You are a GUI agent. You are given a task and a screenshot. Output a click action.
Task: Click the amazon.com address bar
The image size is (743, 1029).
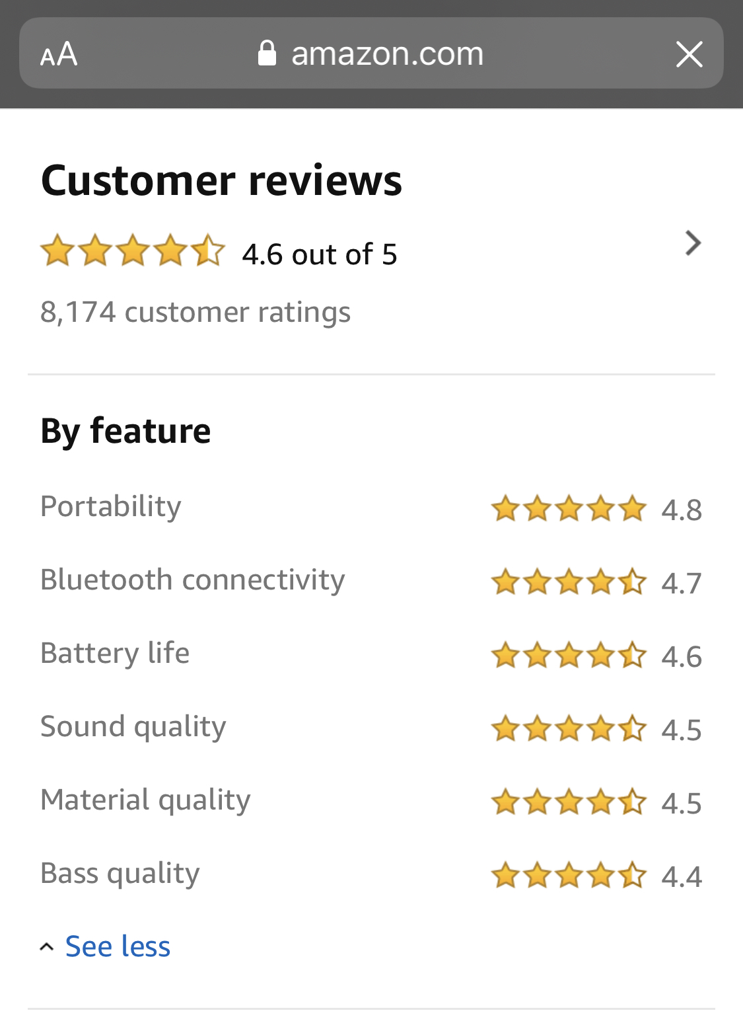tap(387, 54)
